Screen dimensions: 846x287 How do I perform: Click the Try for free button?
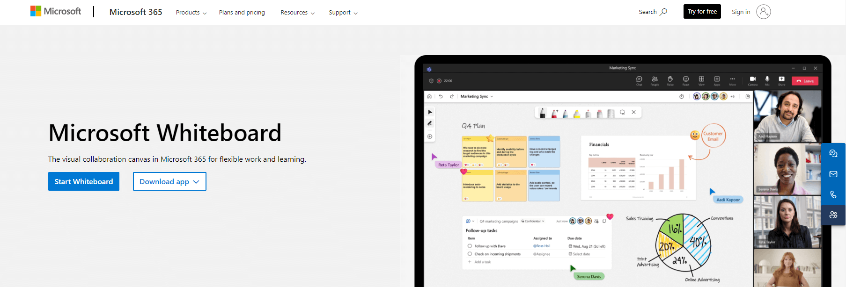[702, 12]
